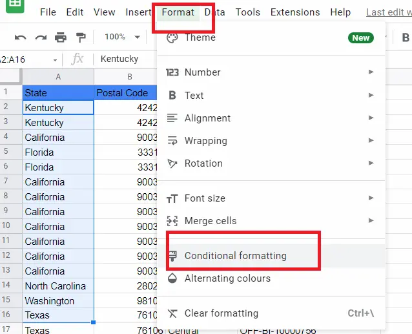Choose Theme from the Format menu
The height and width of the screenshot is (334, 412).
(271, 38)
